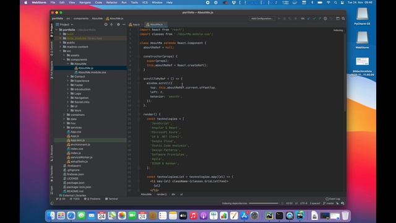
Task: Select the AboutMe.js editor tab
Action: click(155, 25)
